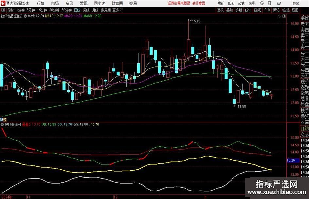The height and width of the screenshot is (199, 309).
Task: Switch to the 日线 daily period
Action: [77, 10]
